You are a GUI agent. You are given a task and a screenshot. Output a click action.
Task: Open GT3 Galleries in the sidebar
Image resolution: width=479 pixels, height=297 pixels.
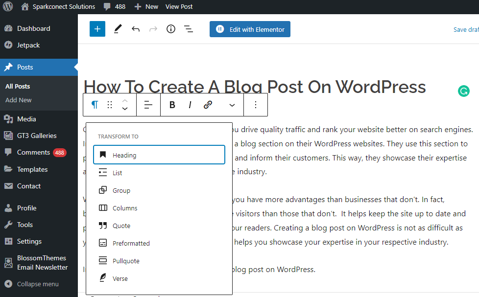coord(39,136)
